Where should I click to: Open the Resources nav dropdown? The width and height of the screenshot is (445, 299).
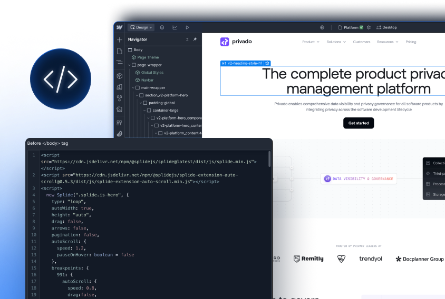(x=388, y=42)
